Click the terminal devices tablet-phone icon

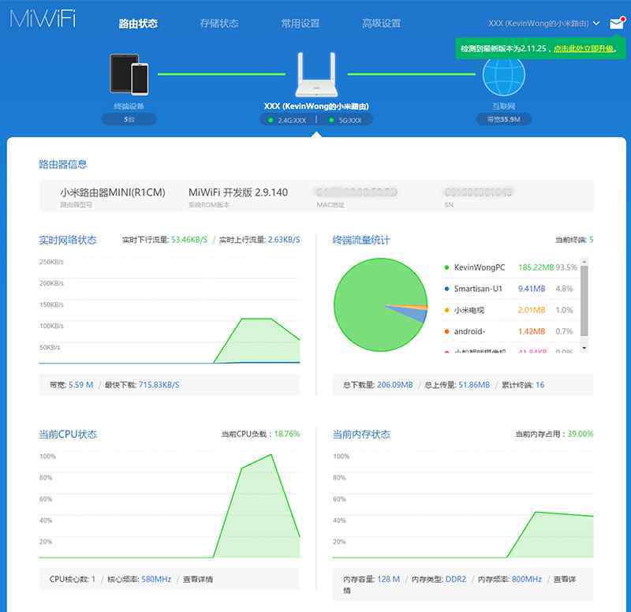pos(129,74)
